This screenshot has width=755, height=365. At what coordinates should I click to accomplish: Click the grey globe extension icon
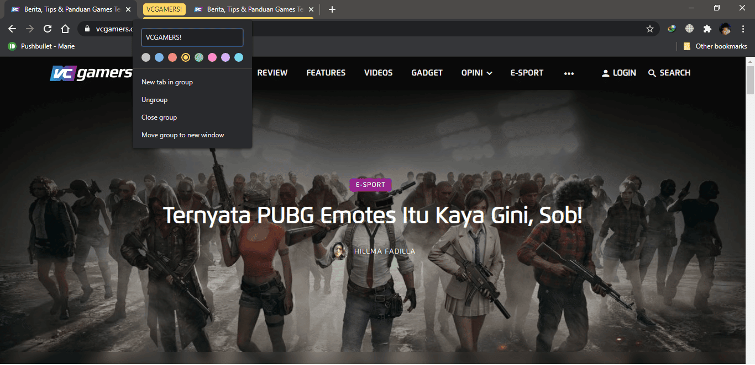pyautogui.click(x=689, y=29)
